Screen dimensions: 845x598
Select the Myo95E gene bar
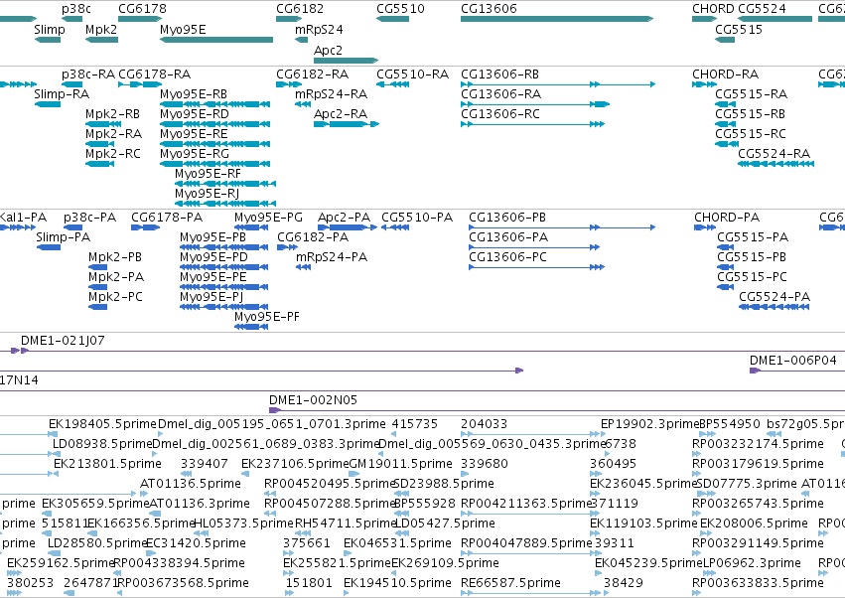[216, 40]
